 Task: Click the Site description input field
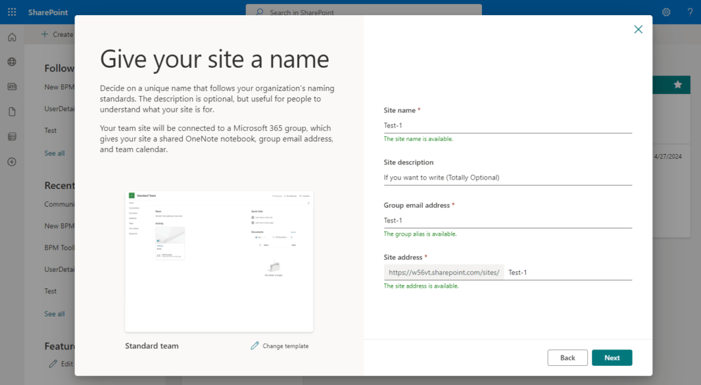pos(508,177)
